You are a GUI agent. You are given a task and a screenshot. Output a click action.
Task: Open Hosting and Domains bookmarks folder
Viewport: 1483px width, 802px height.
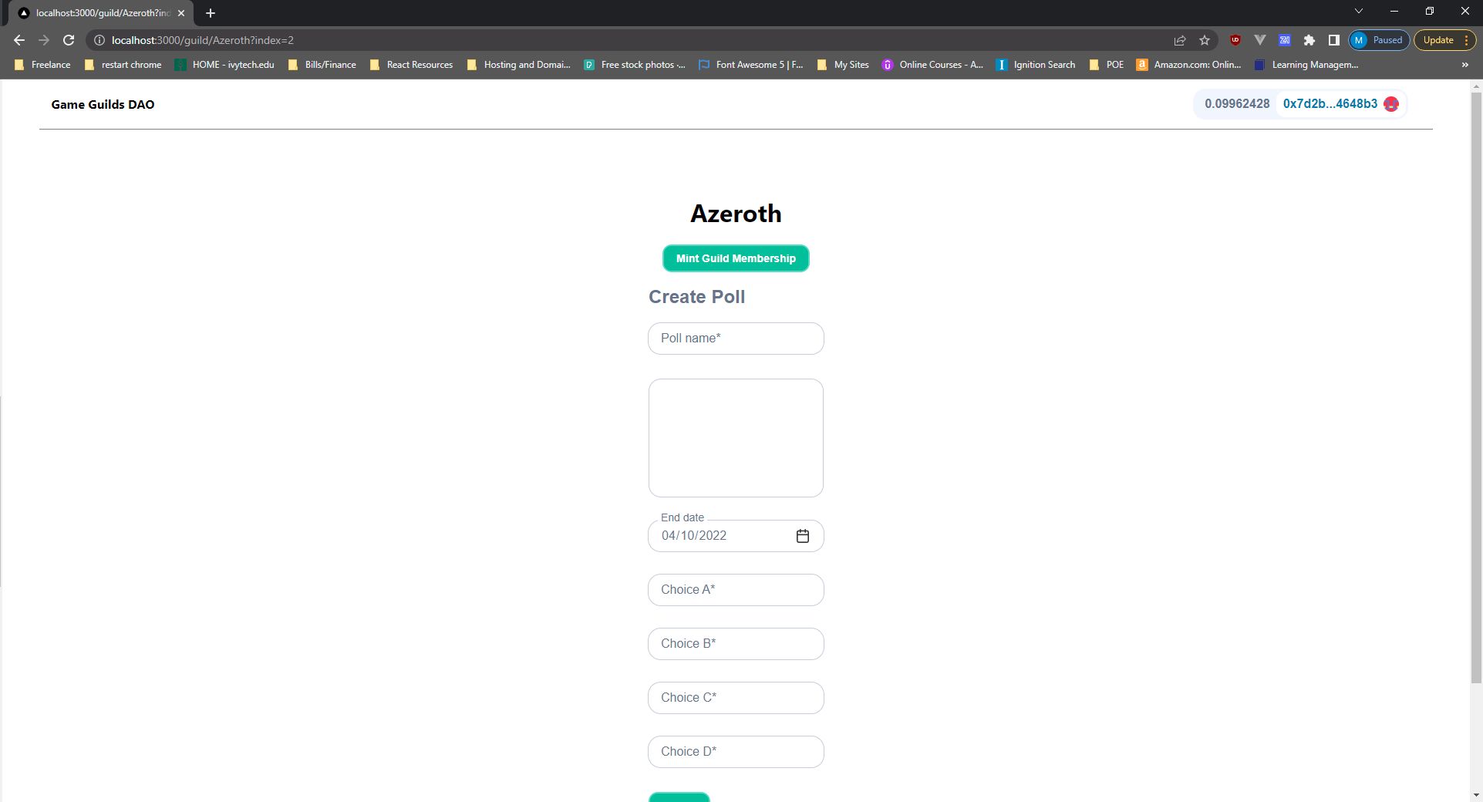click(518, 65)
